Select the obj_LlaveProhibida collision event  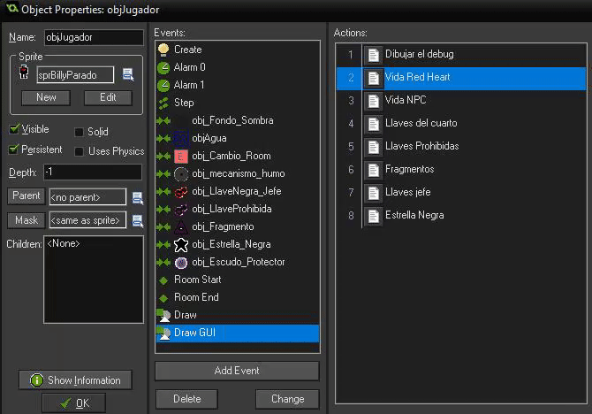coord(238,209)
